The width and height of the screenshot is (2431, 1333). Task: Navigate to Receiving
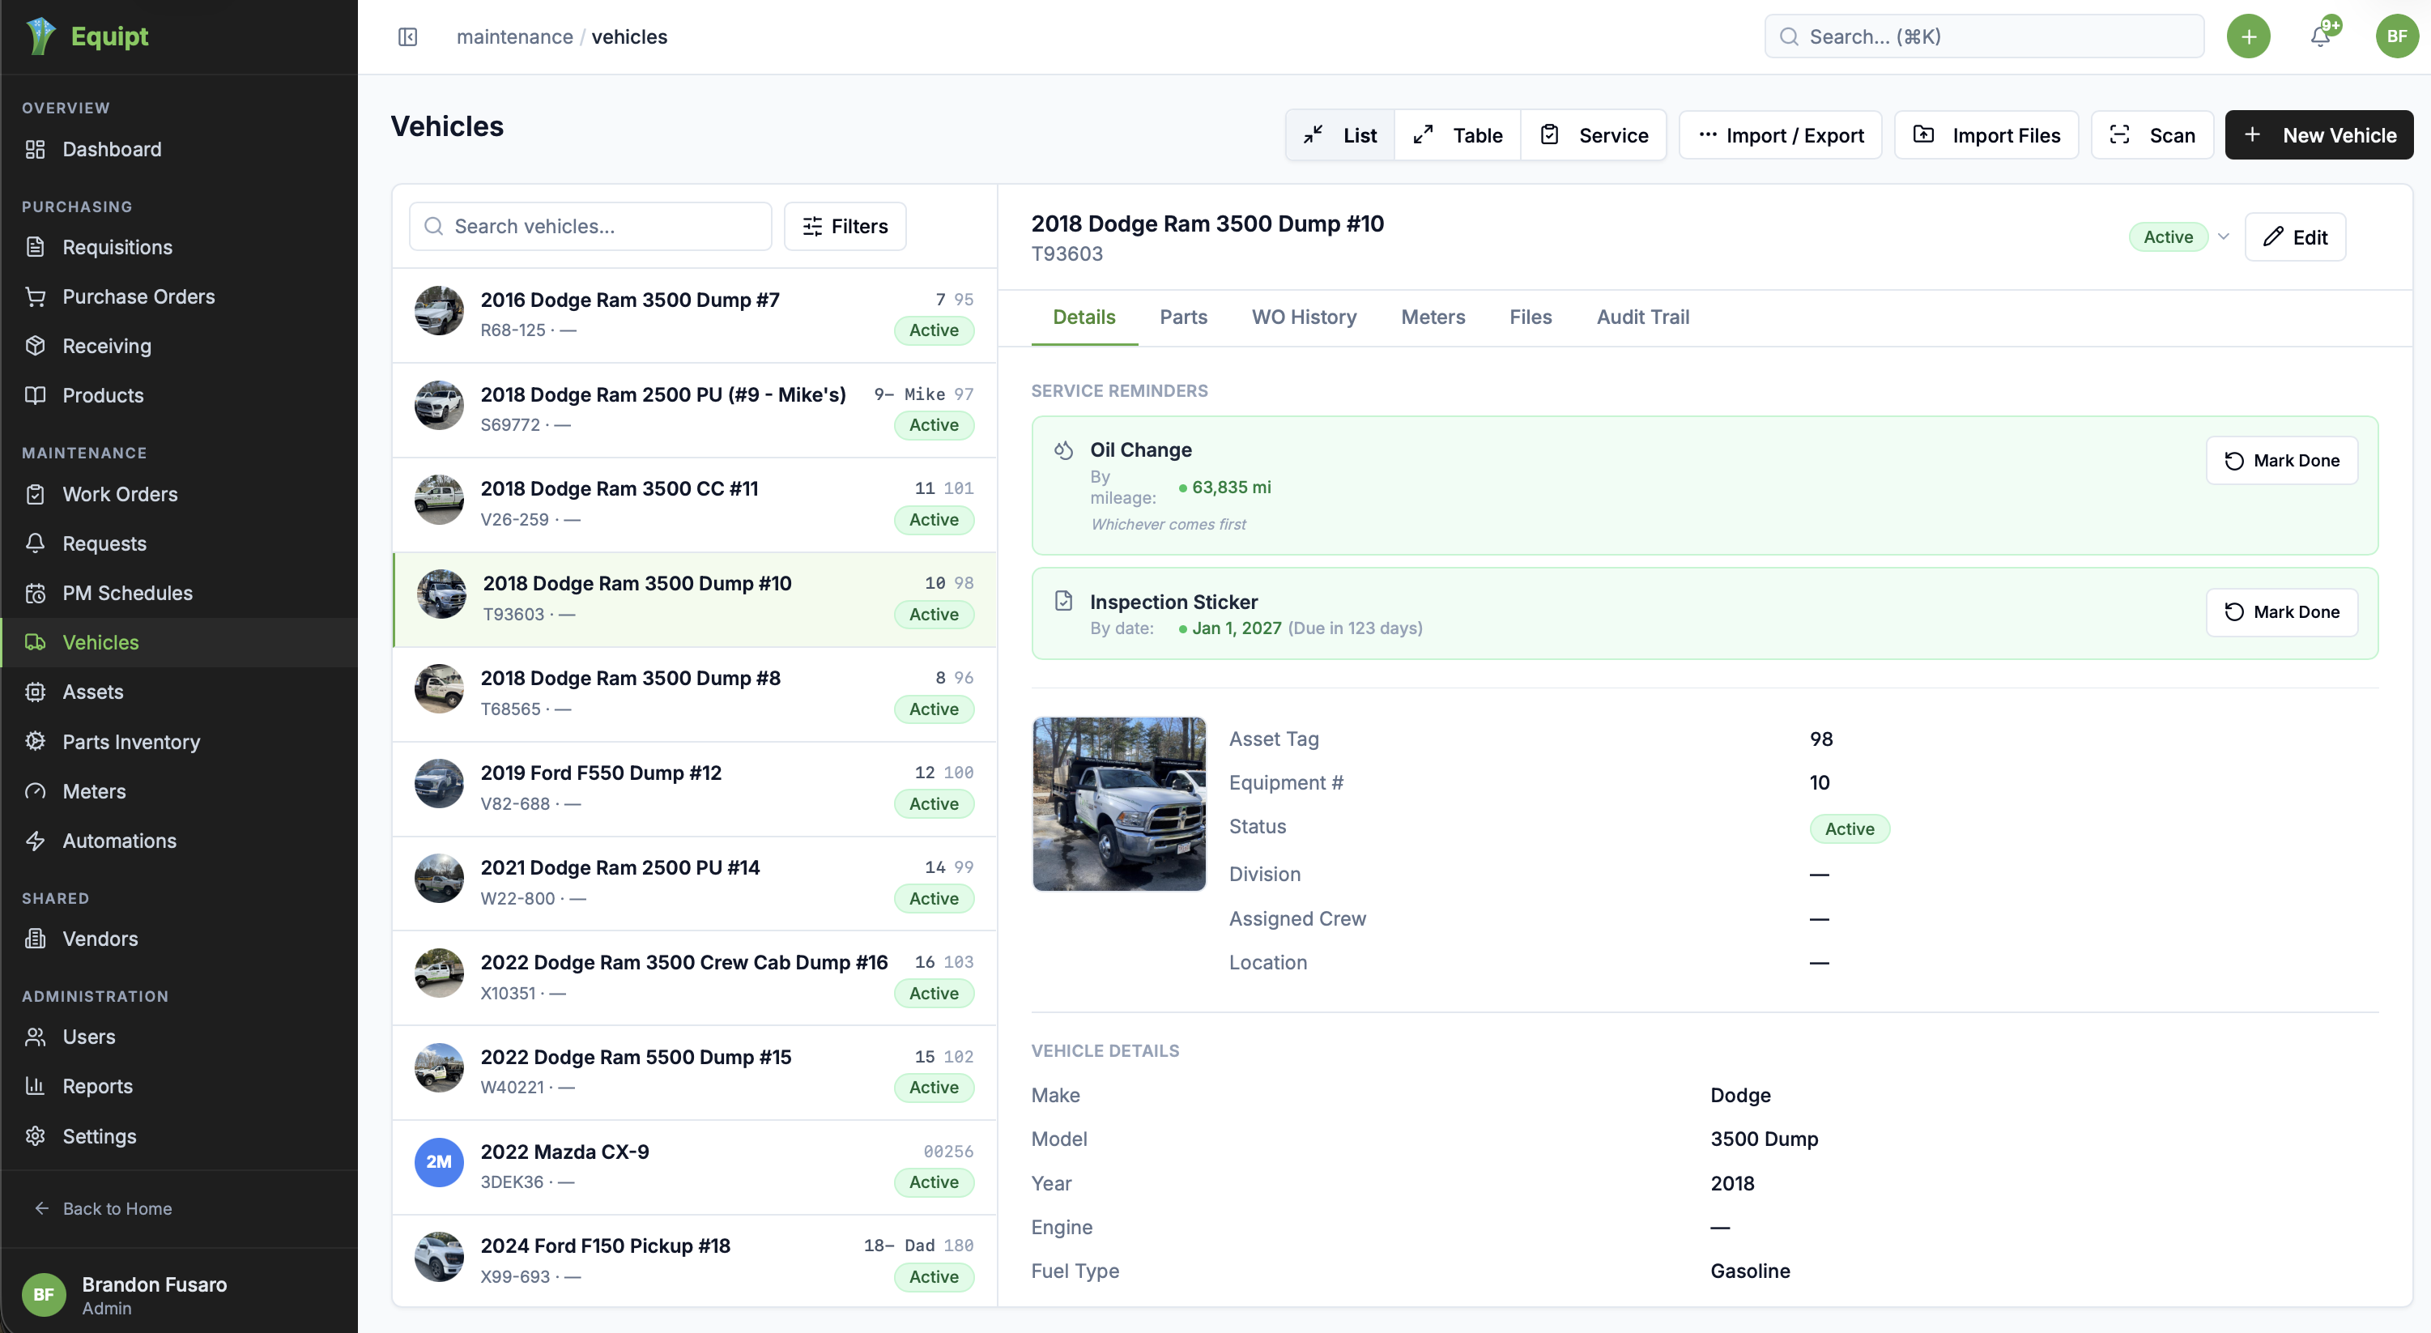point(179,346)
